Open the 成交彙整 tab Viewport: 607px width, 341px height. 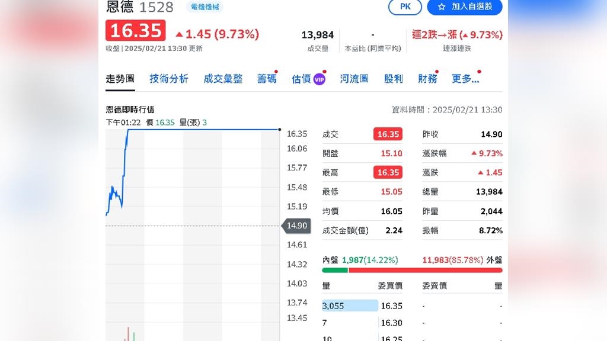point(223,79)
